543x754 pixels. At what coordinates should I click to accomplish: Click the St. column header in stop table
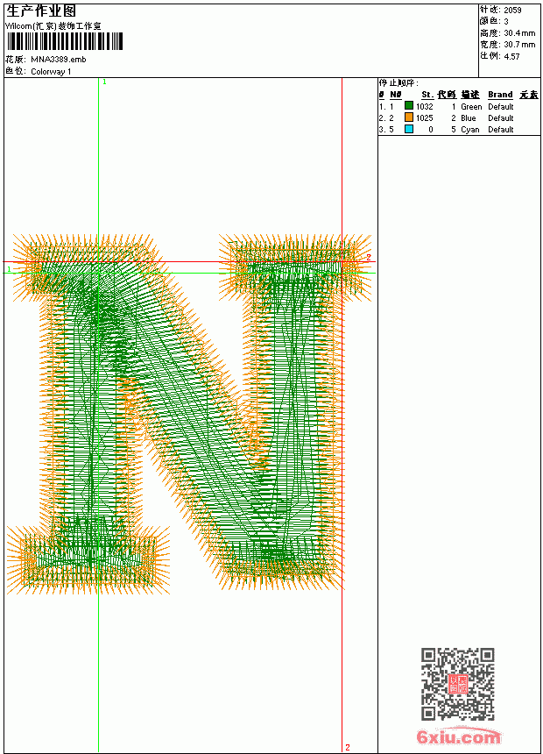coord(427,95)
